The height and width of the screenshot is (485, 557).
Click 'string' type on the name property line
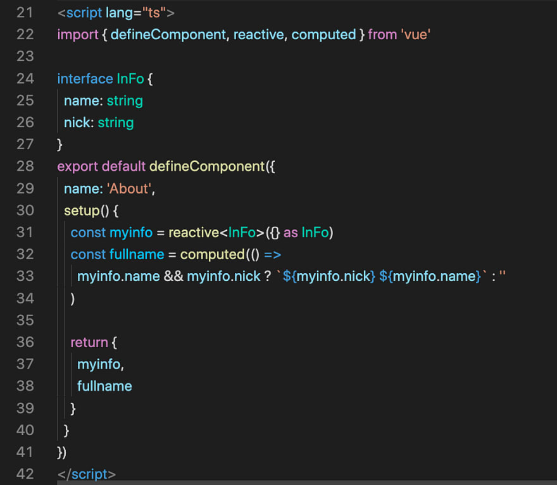pos(125,101)
